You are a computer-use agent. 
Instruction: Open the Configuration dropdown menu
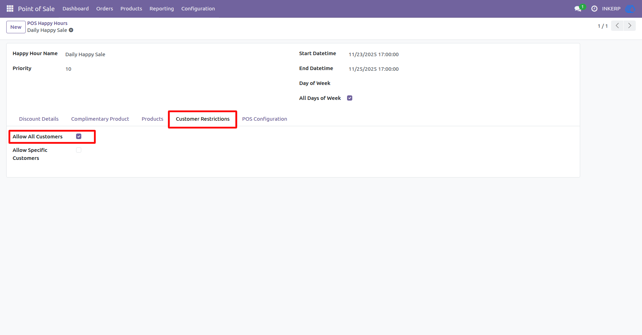[x=198, y=9]
